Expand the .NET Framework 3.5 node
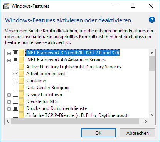The height and width of the screenshot is (142, 160). pyautogui.click(x=9, y=53)
